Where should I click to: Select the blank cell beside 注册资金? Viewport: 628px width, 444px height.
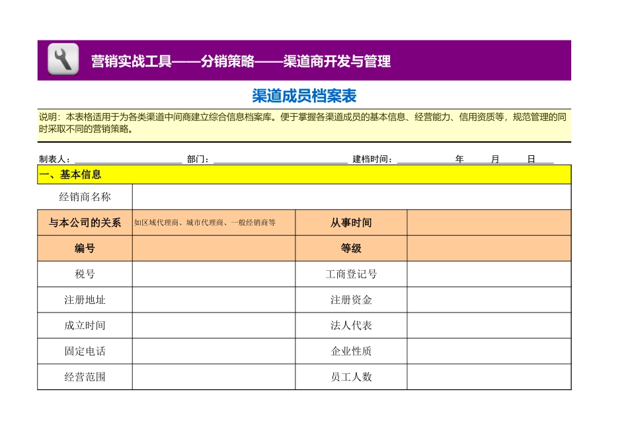[489, 300]
